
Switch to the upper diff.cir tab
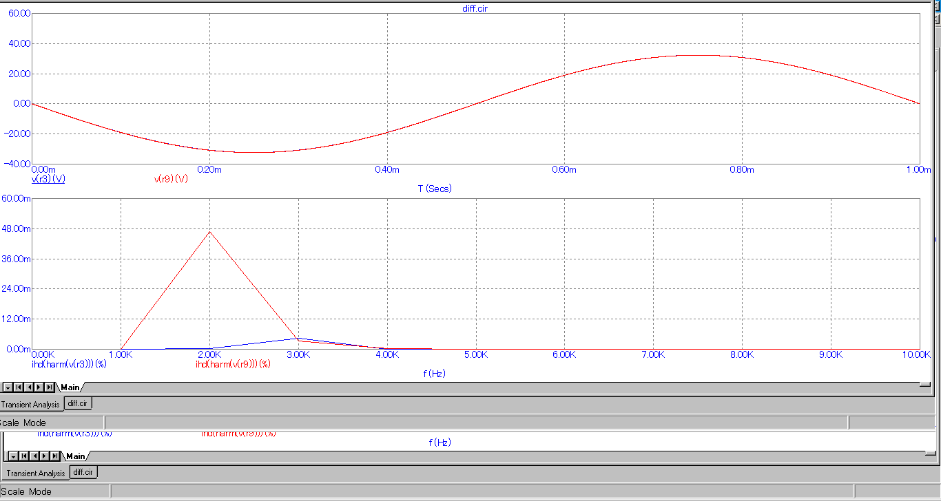[x=78, y=403]
